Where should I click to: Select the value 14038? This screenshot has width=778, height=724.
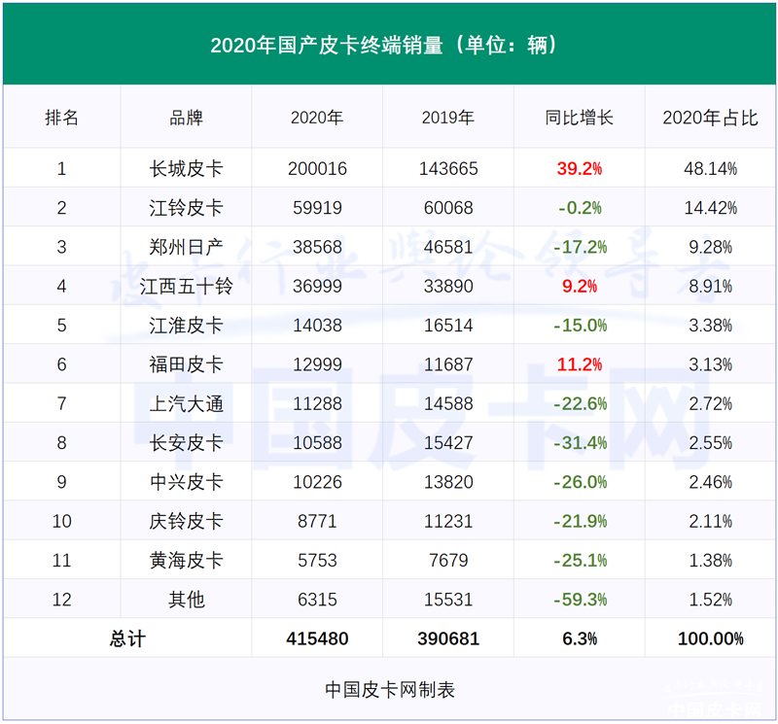317,326
